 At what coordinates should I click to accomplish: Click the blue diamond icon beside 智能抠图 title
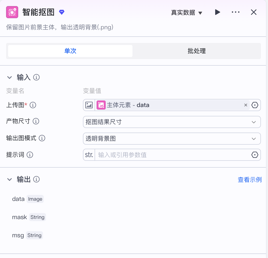(61, 12)
